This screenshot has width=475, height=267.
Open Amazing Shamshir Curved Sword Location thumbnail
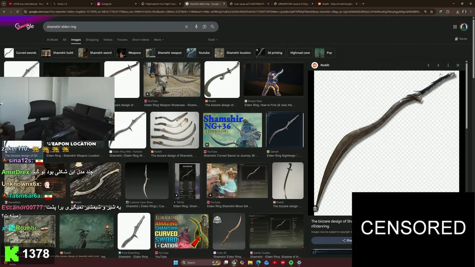pyautogui.click(x=181, y=232)
